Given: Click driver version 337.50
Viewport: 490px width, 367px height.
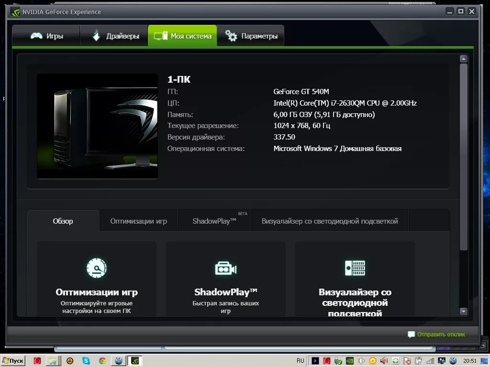Looking at the screenshot, I should tap(284, 137).
